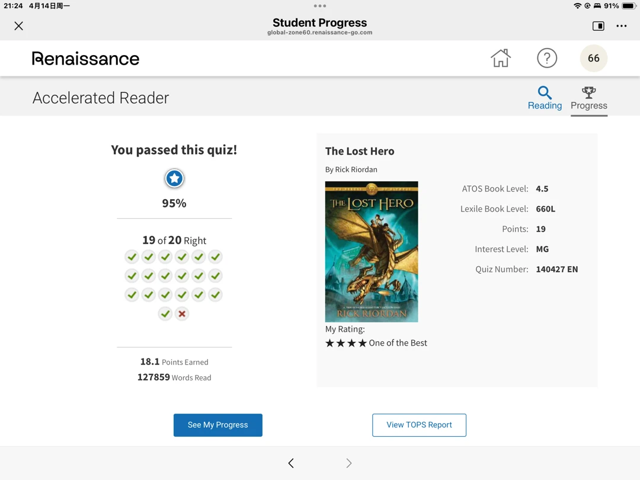640x480 pixels.
Task: Click the book title The Lost Hero
Action: point(360,152)
